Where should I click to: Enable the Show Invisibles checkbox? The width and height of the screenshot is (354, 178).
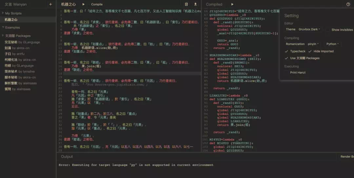[x=327, y=30]
